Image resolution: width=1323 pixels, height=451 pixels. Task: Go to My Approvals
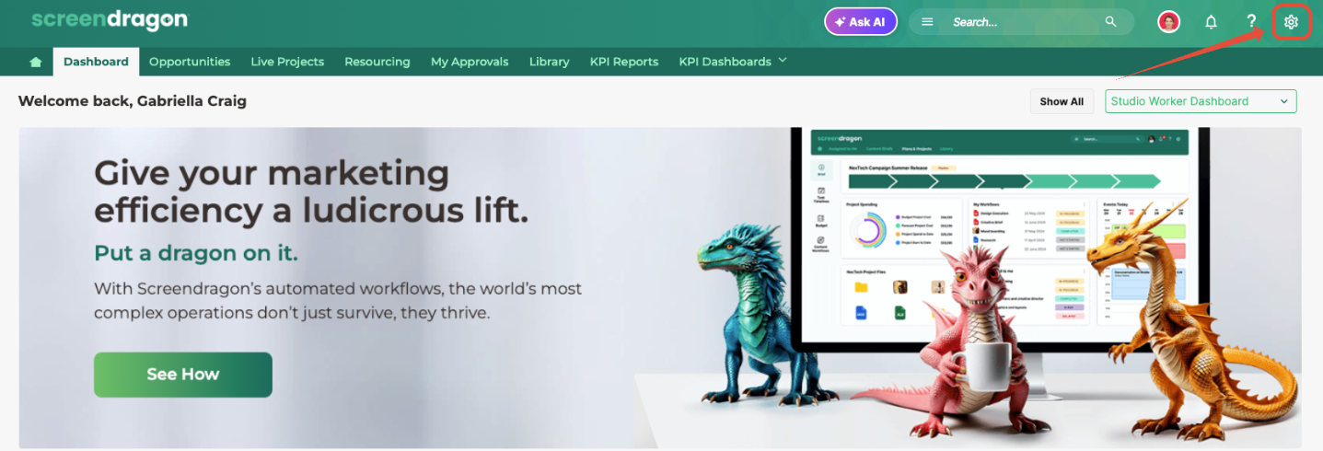[x=470, y=62]
